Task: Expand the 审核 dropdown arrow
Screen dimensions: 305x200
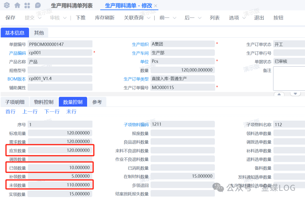Action: click(x=65, y=18)
